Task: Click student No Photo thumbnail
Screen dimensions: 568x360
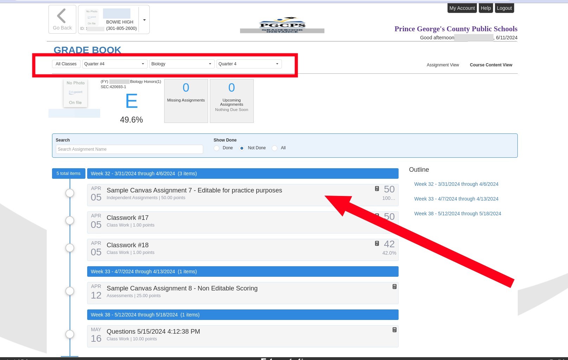Action: pyautogui.click(x=75, y=93)
